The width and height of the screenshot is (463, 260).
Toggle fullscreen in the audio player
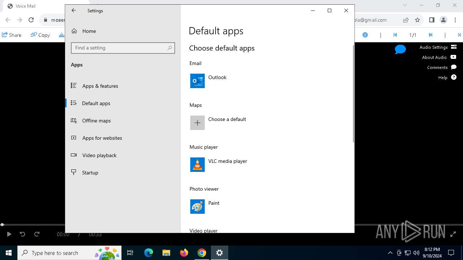coord(453,234)
